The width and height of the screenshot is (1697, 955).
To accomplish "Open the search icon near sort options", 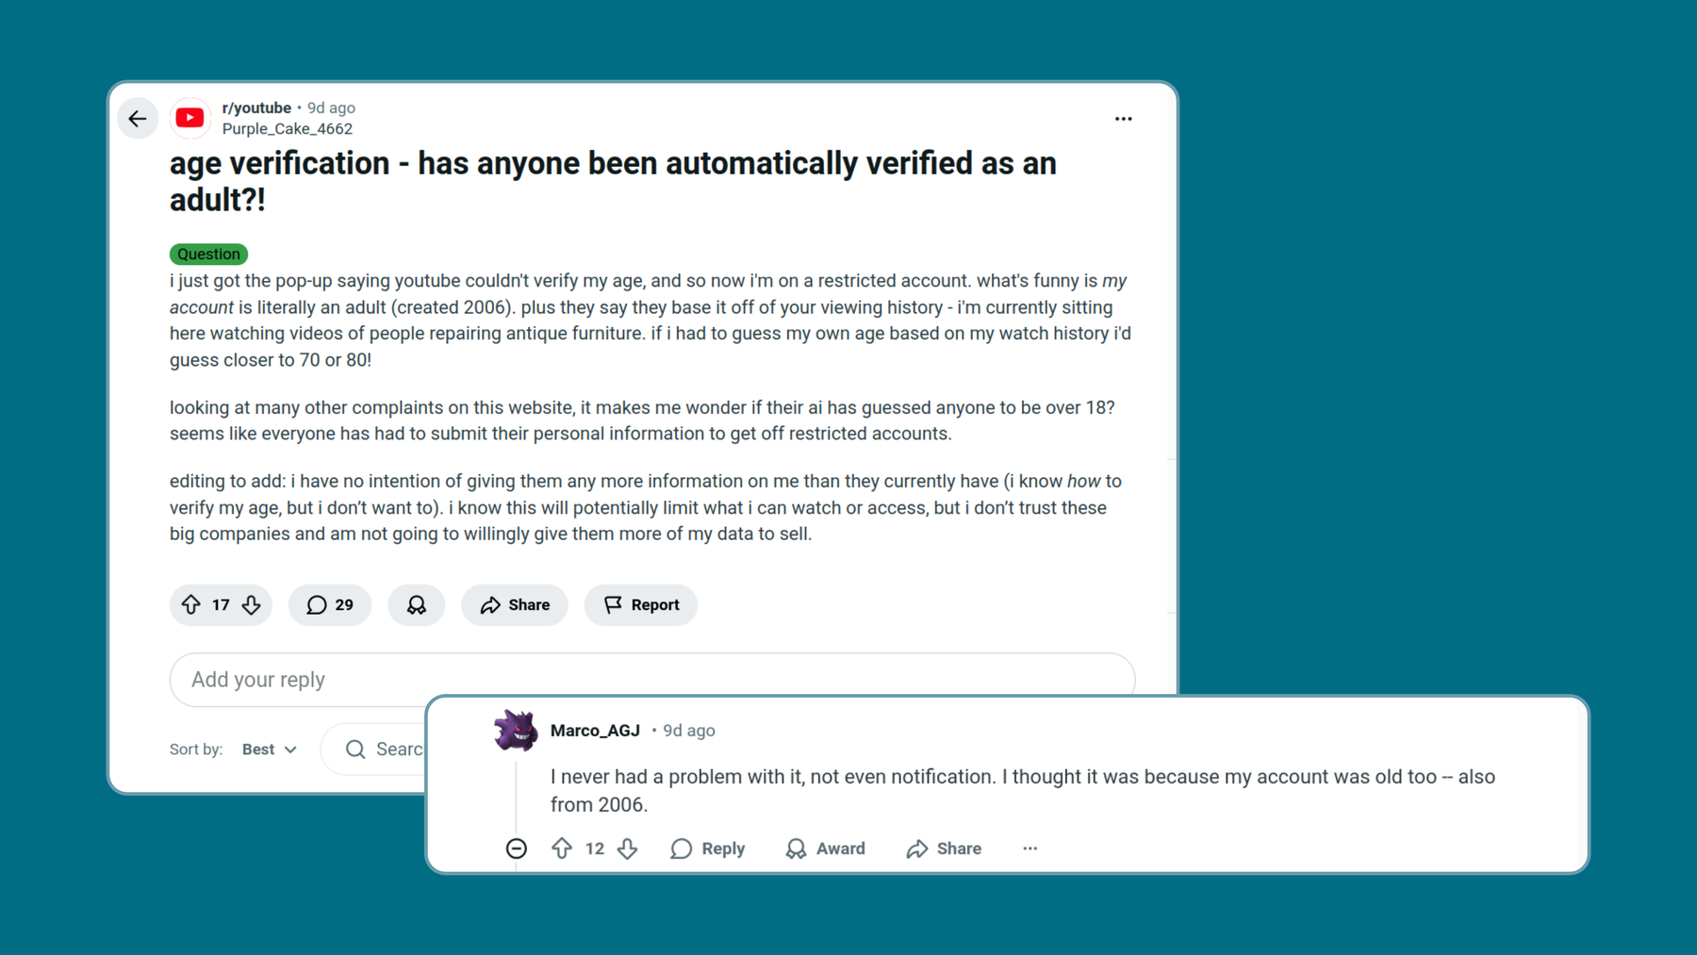I will click(355, 749).
